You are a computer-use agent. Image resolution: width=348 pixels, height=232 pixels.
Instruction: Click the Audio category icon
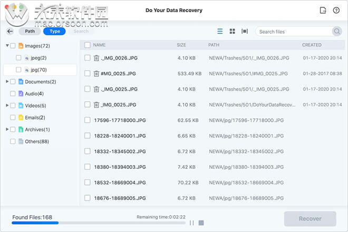point(21,94)
